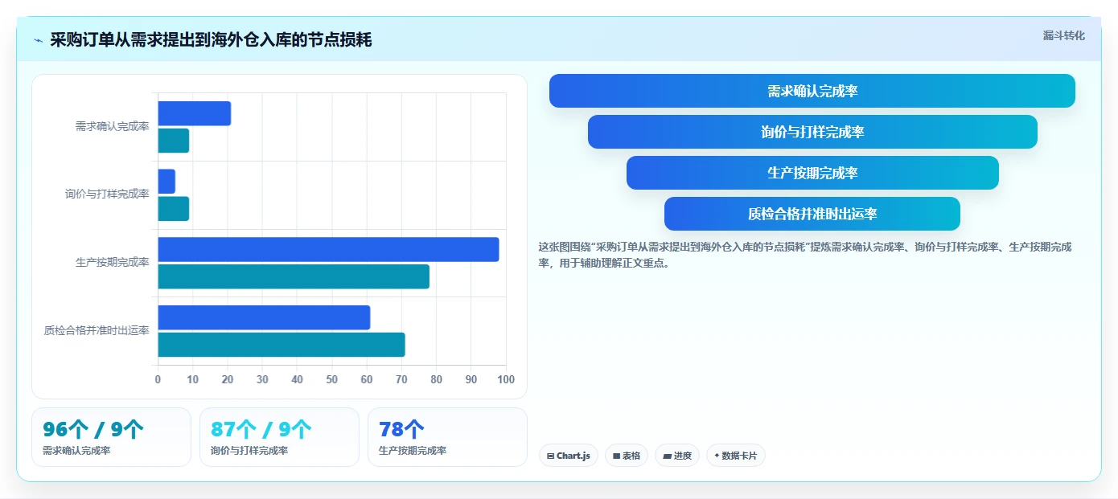Screen dimensions: 1118x499
Task: Click the card title 采购订单从需求提出到海外仓入库的节点损耗
Action: [211, 40]
